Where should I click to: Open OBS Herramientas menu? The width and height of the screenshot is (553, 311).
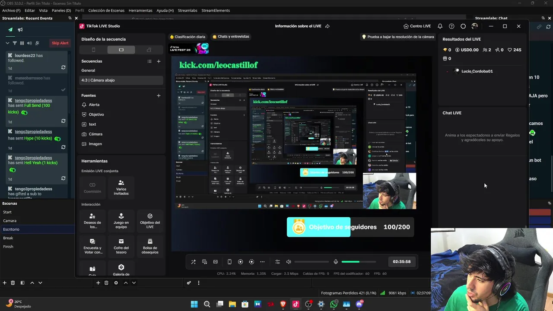click(140, 10)
